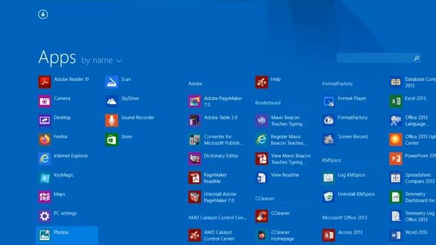Open Database Compare 2013
The height and width of the screenshot is (245, 436).
point(413,82)
